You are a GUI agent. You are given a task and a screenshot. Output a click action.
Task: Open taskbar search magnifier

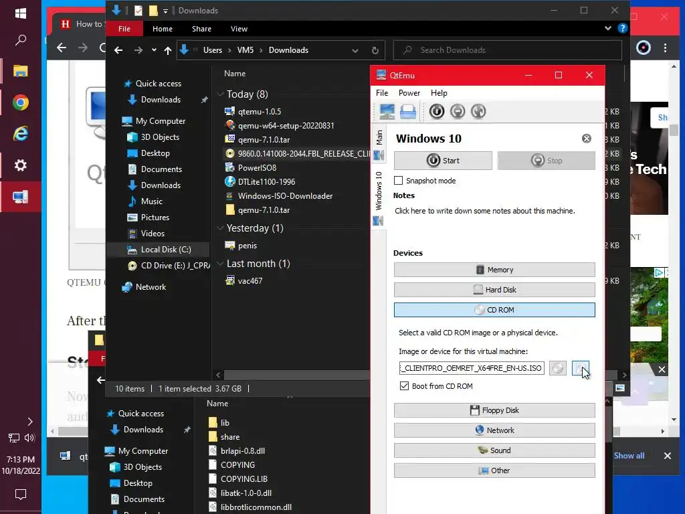(21, 40)
